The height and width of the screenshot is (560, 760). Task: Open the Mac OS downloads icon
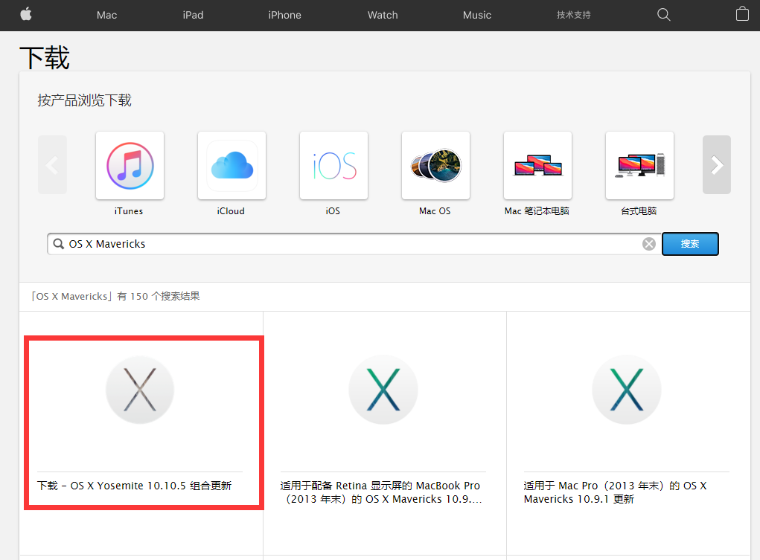tap(435, 166)
